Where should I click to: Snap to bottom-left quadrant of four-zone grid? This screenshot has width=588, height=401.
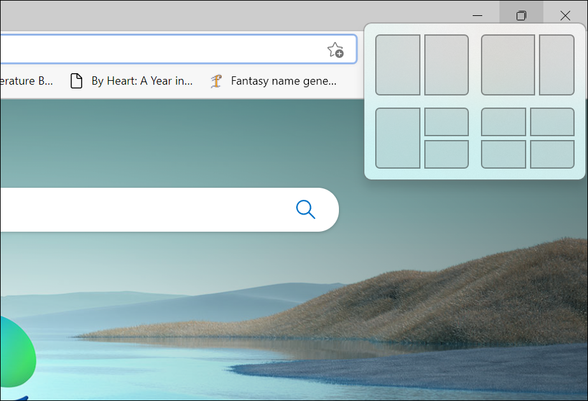coord(503,155)
